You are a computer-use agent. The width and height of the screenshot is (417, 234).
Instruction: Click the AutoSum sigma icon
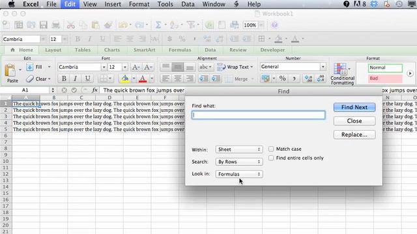click(x=158, y=25)
